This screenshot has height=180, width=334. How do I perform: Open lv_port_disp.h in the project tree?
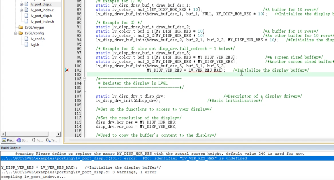(41, 16)
